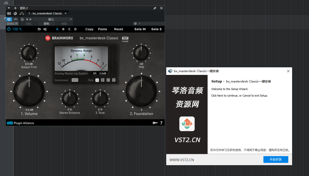309x176 pixels.
Task: Click the key activation icon
Action: (x=155, y=123)
